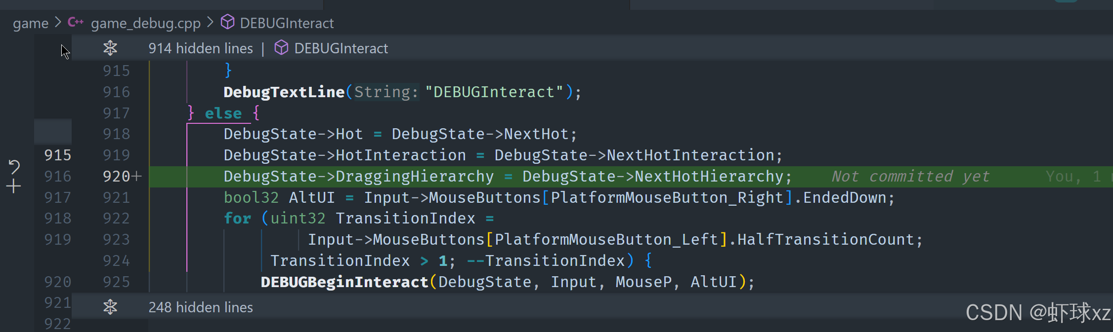Image resolution: width=1113 pixels, height=332 pixels.
Task: Click the revert change arrow icon
Action: (x=14, y=167)
